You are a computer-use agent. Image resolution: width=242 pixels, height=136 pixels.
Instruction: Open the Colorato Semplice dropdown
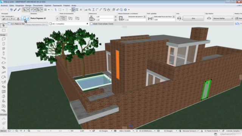(232, 131)
